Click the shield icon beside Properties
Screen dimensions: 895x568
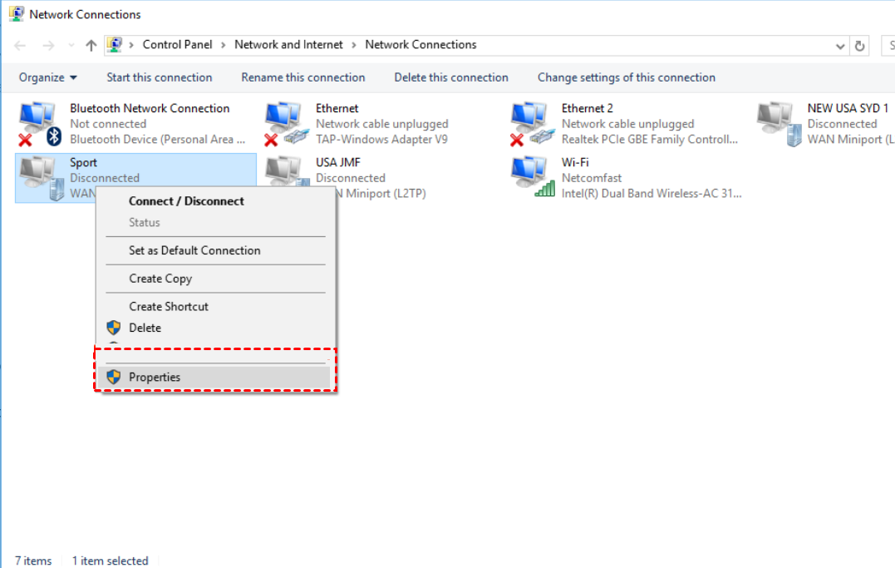[114, 377]
